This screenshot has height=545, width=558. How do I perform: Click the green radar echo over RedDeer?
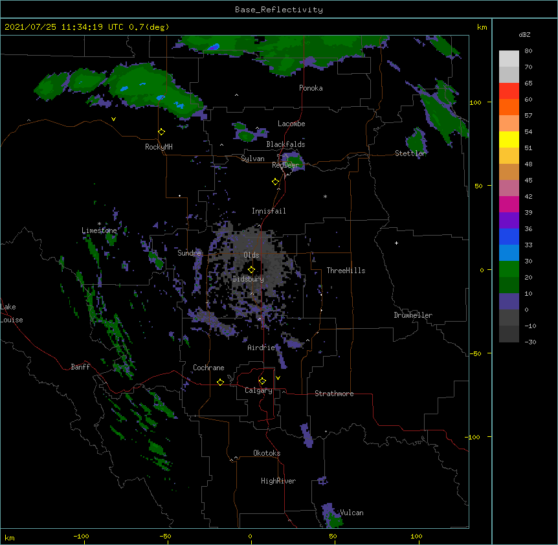click(x=295, y=162)
